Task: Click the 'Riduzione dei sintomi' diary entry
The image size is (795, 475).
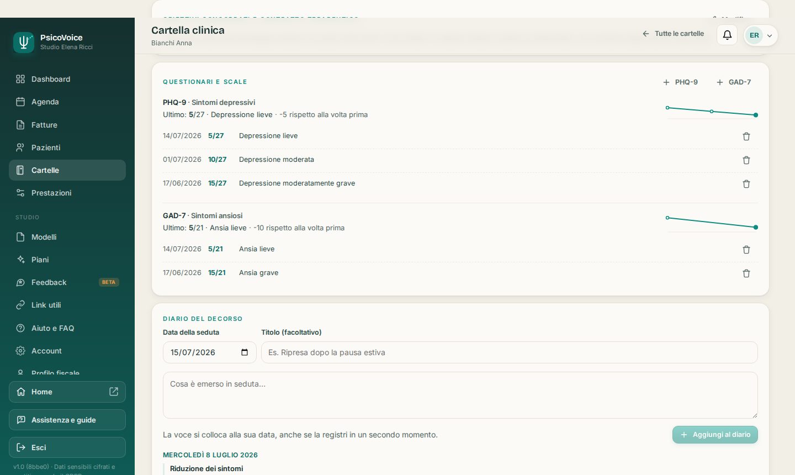Action: (x=206, y=469)
